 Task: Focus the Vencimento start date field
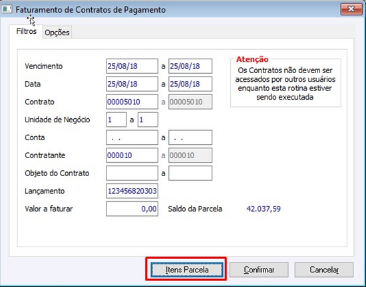[x=132, y=66]
